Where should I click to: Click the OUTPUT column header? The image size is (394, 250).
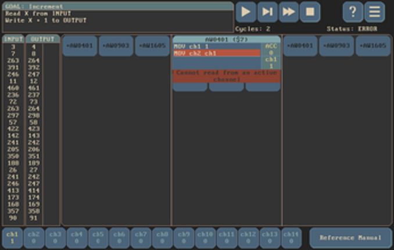43,39
